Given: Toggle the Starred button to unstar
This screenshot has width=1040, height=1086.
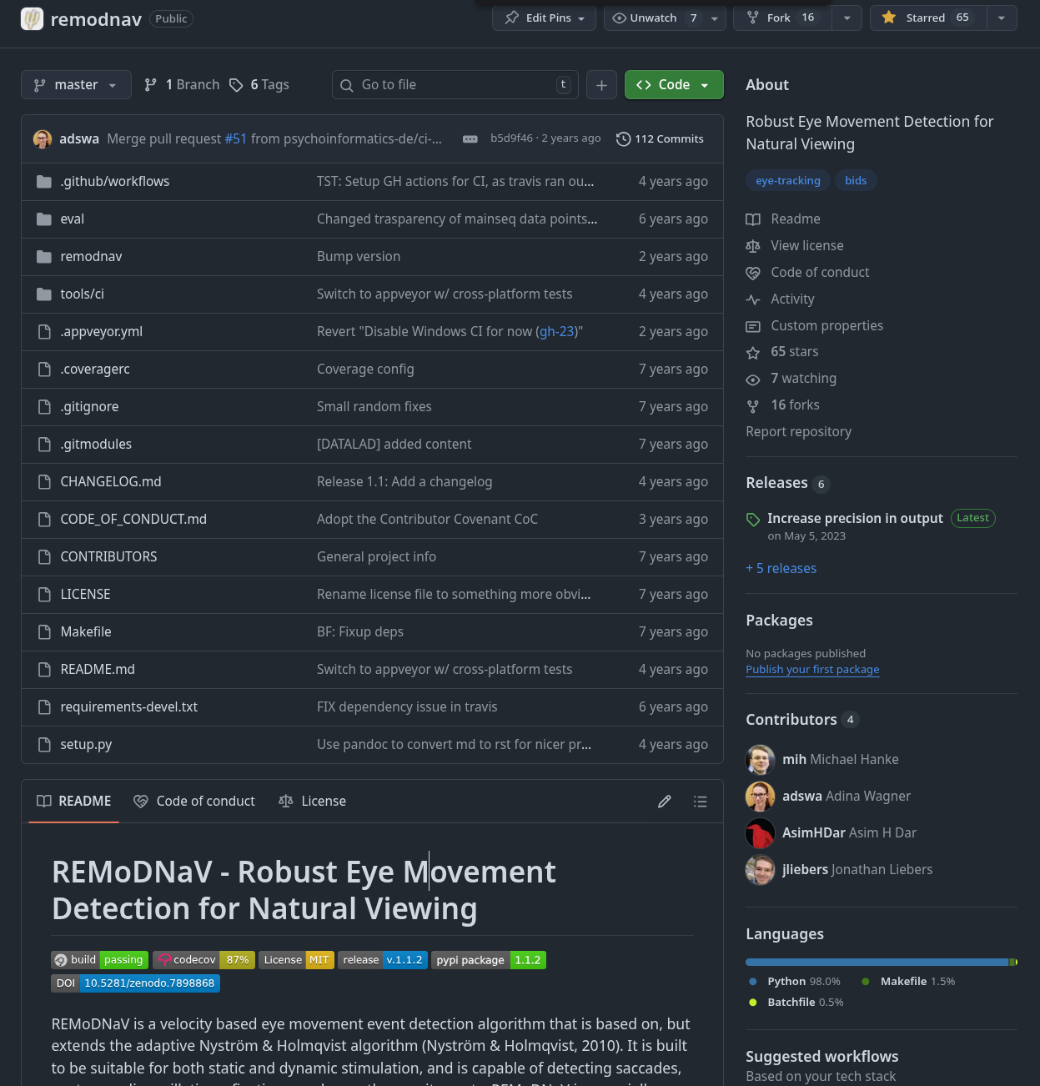Looking at the screenshot, I should tap(927, 18).
